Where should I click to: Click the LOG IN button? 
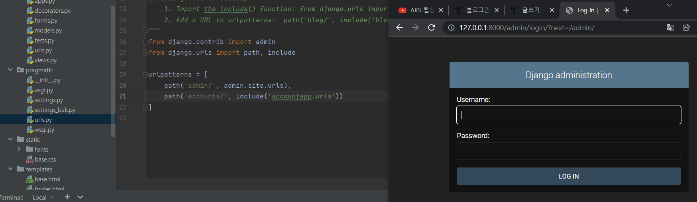569,176
